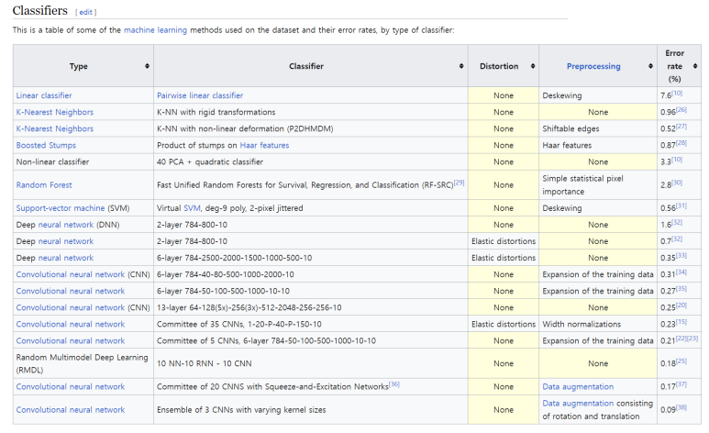Open the machine learning link

point(155,30)
